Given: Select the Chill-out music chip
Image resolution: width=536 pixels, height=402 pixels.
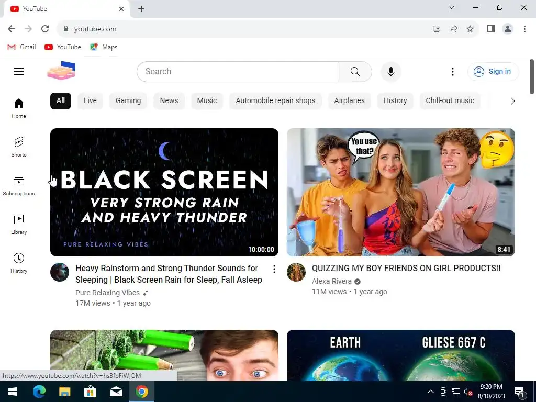Looking at the screenshot, I should (x=450, y=101).
